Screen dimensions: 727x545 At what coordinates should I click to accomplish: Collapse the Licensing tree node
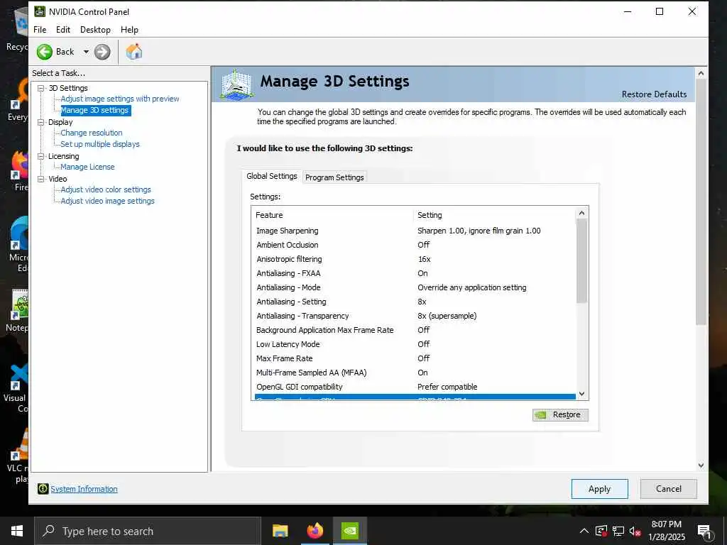tap(40, 157)
